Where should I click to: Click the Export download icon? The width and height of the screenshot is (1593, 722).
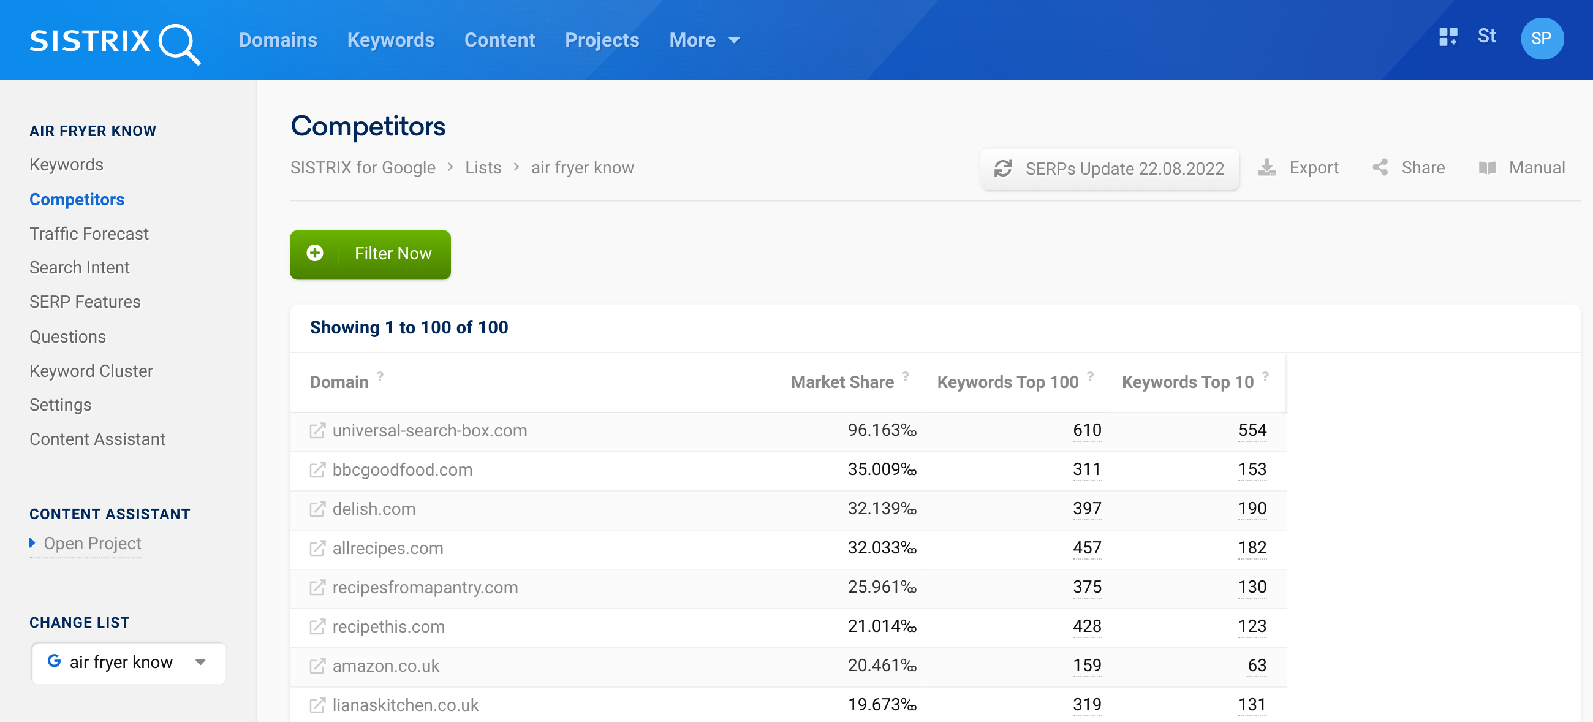[1266, 168]
